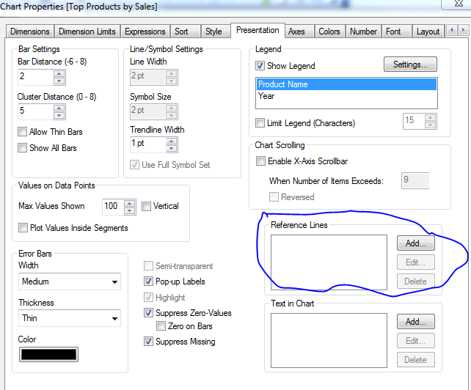471x390 pixels.
Task: Open the Number tab
Action: pos(363,32)
